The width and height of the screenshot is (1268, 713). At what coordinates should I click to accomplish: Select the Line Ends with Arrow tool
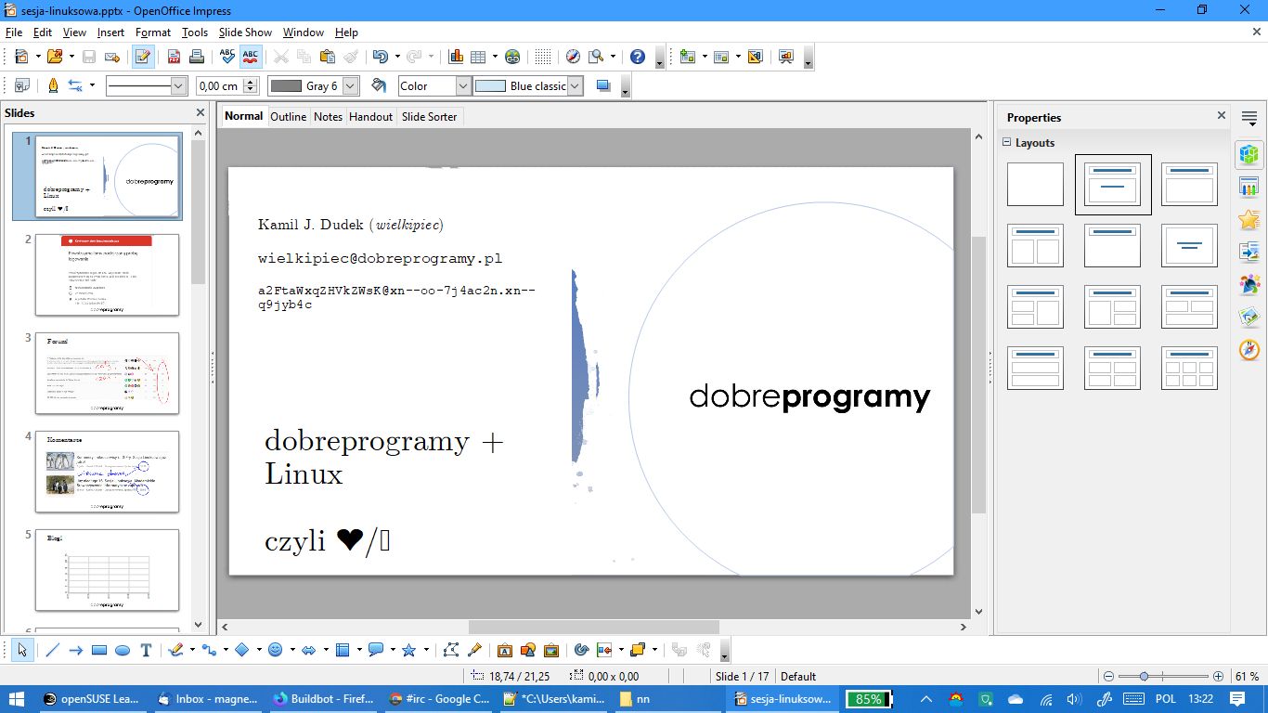pyautogui.click(x=76, y=650)
